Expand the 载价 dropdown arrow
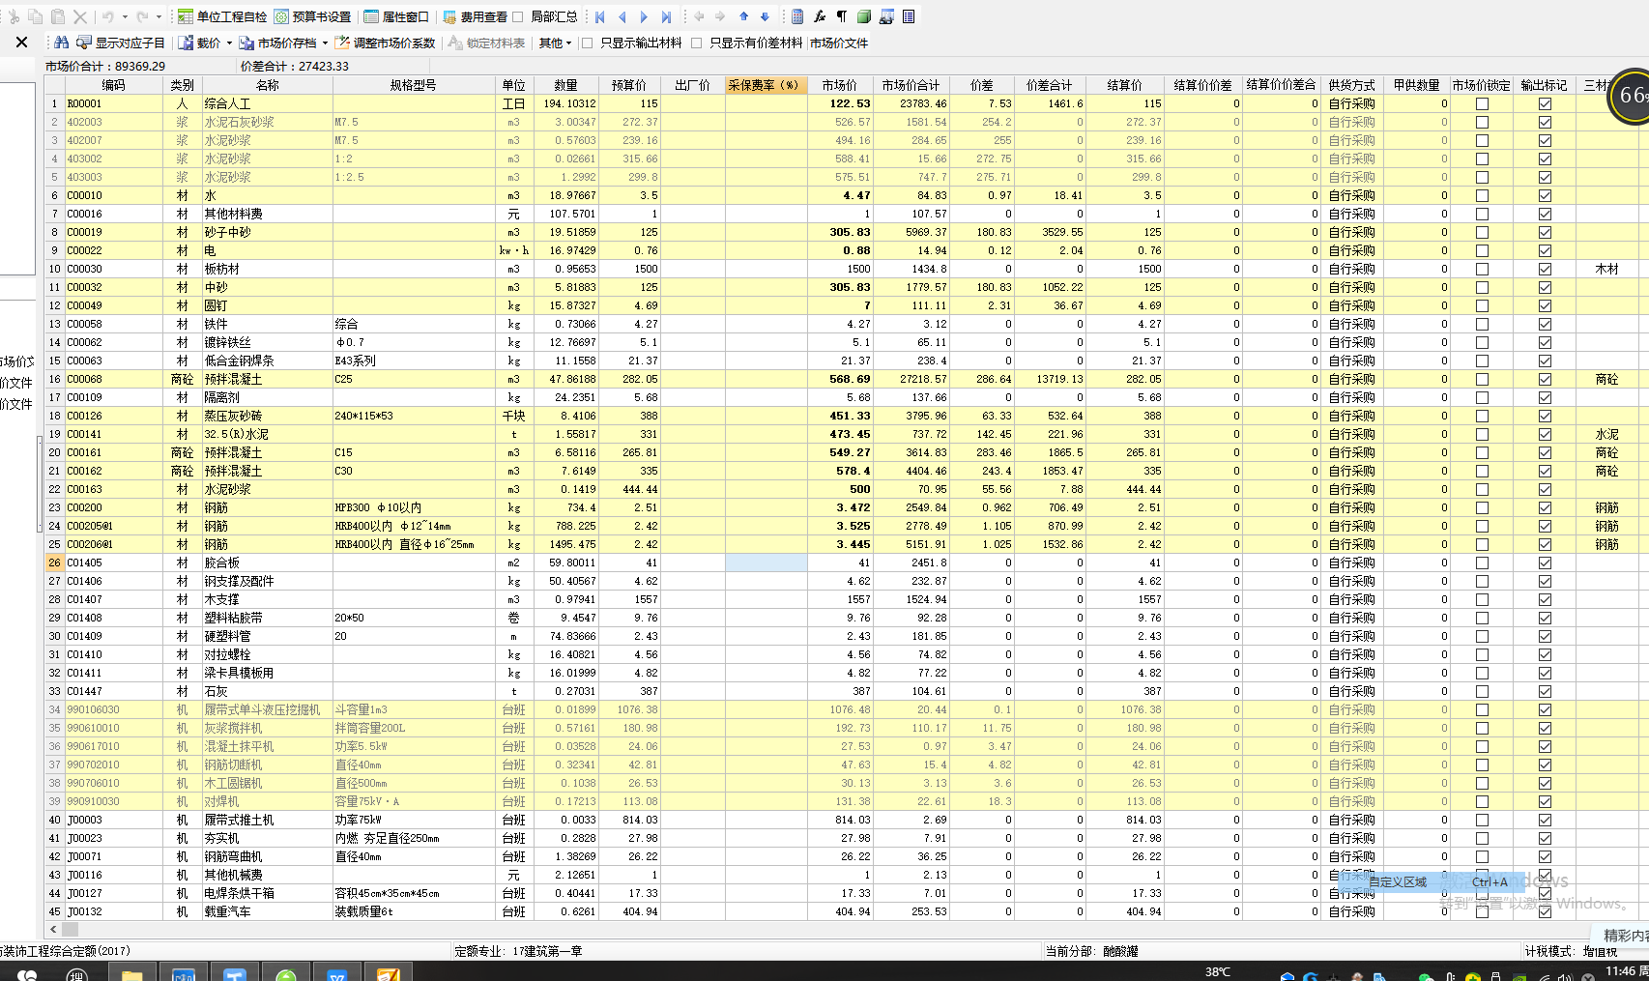1649x981 pixels. 229,43
